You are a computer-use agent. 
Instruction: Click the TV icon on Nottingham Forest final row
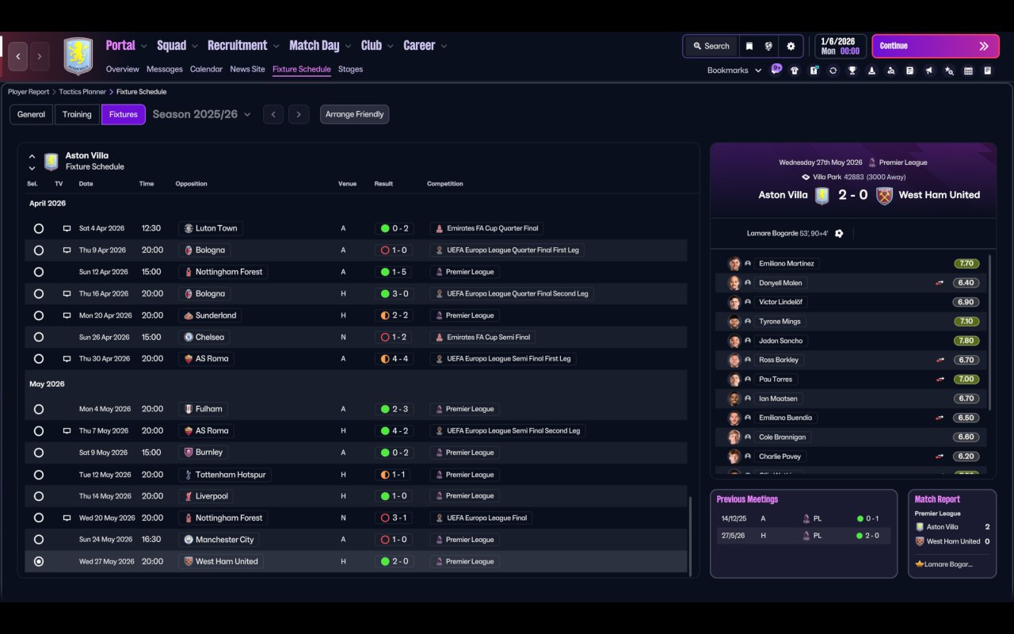pos(67,518)
